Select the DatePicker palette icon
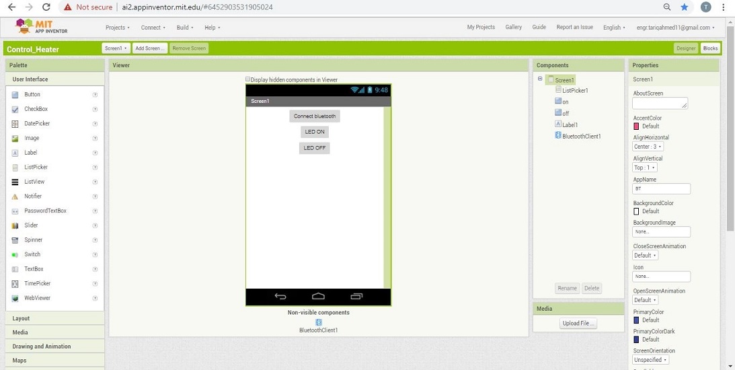The image size is (735, 370). click(15, 124)
